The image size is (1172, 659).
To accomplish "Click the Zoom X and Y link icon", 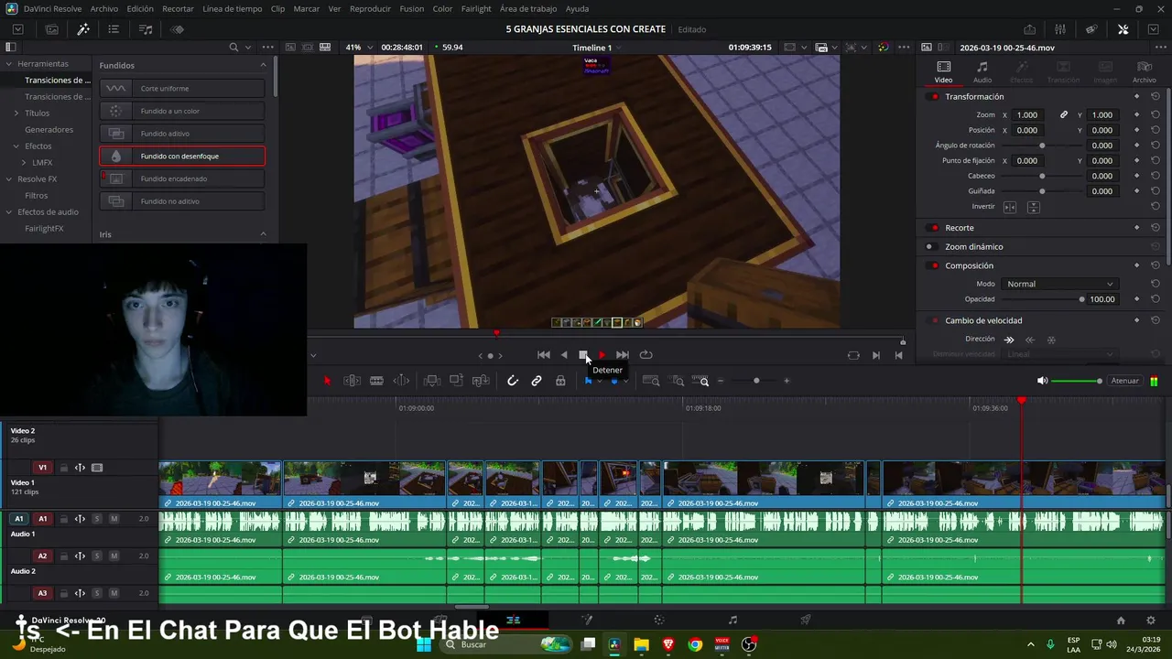I will pos(1064,115).
